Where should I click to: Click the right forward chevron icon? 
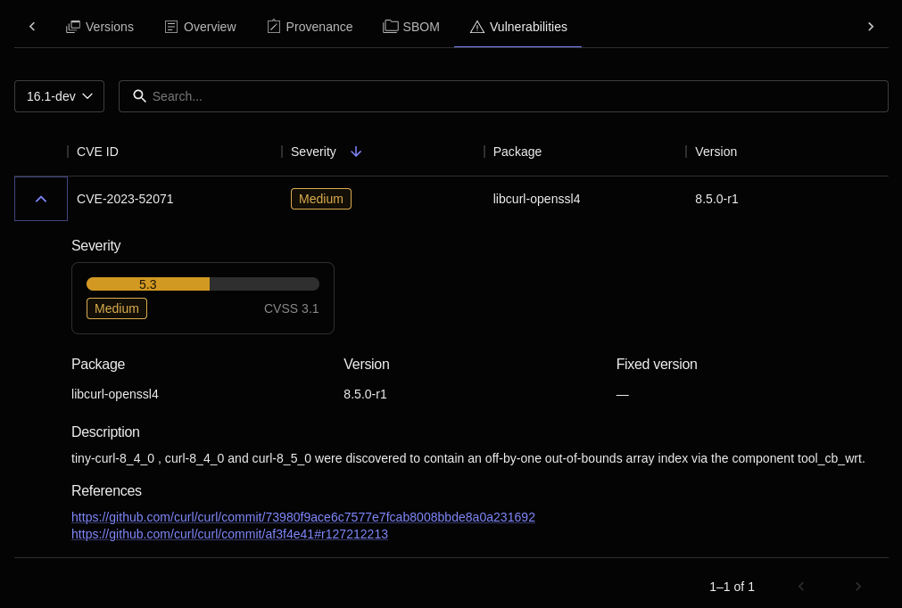[x=870, y=26]
